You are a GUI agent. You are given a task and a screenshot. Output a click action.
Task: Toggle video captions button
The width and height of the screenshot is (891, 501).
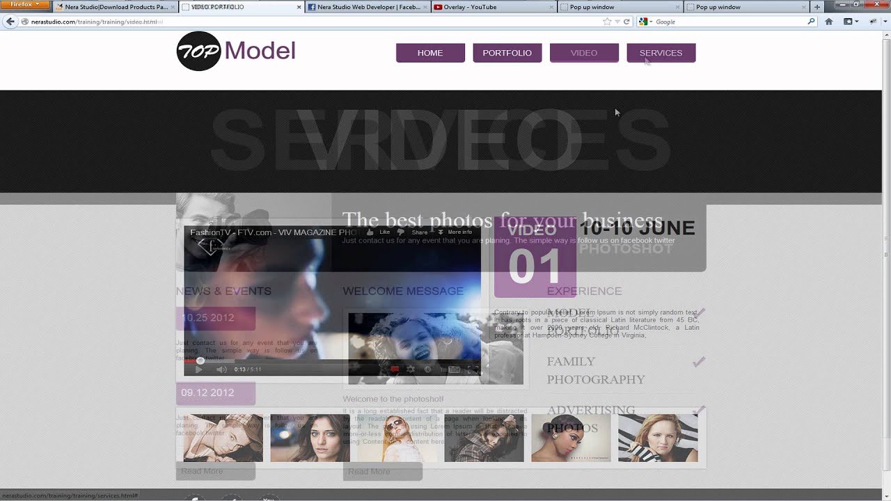tap(395, 369)
